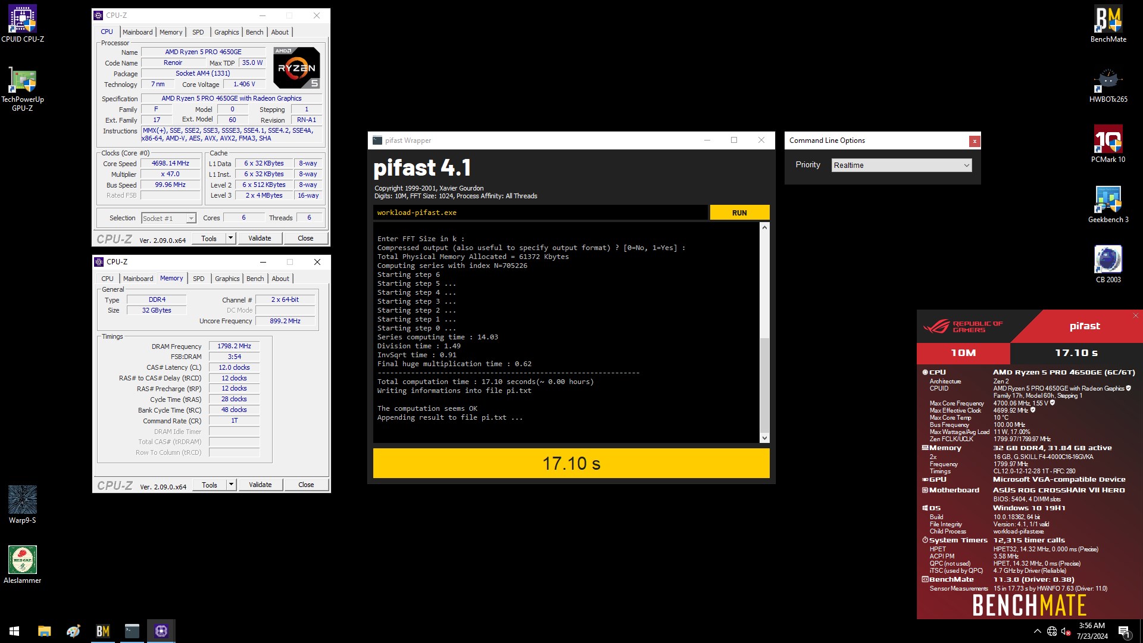1143x643 pixels.
Task: Open BenchMate desktop shortcut
Action: pyautogui.click(x=1108, y=24)
